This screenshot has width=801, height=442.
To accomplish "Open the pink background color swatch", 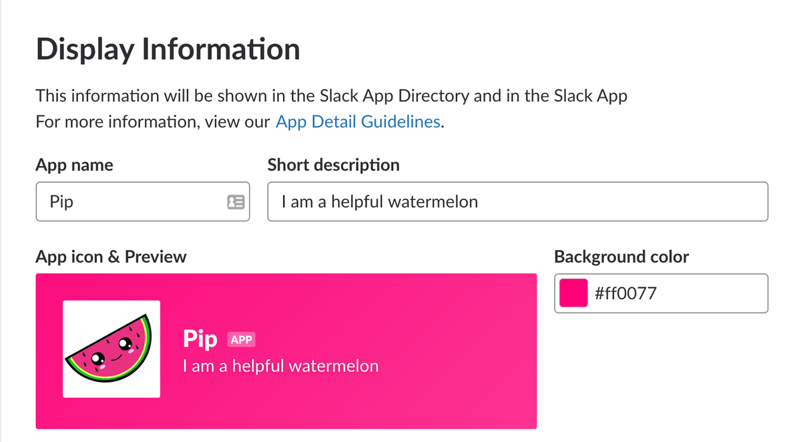I will (573, 293).
